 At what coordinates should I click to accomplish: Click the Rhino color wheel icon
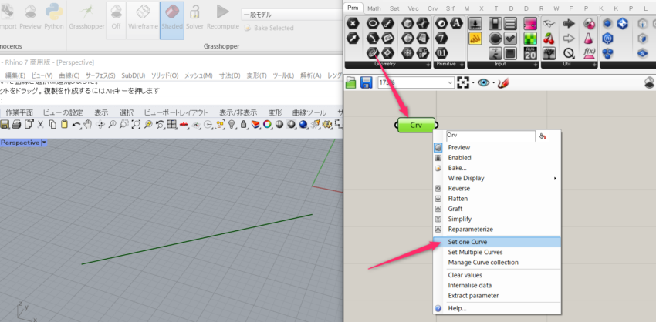267,124
